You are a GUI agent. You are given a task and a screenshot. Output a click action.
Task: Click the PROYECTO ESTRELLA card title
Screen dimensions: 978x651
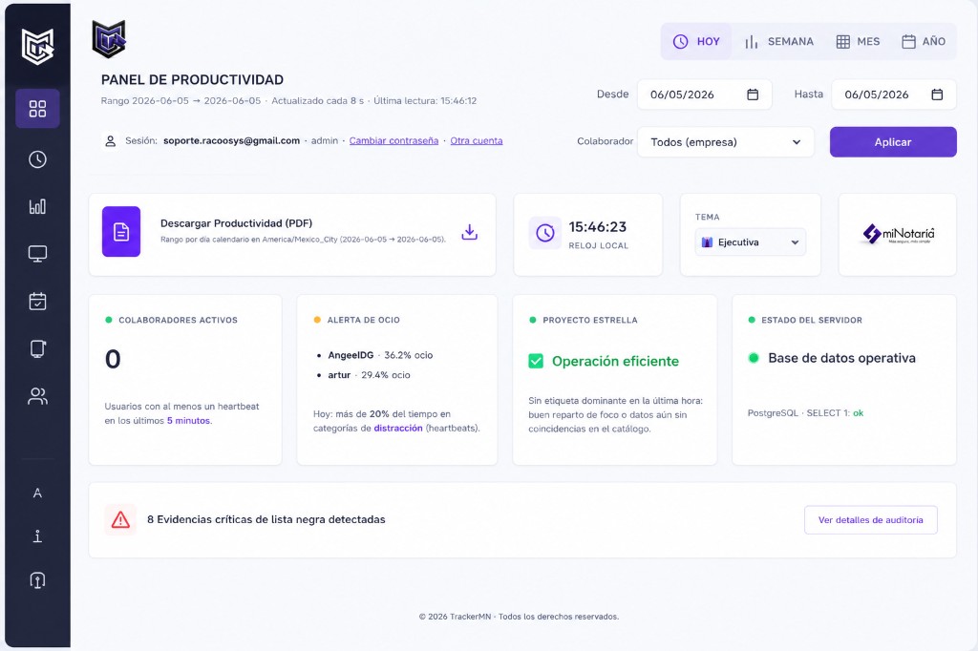590,320
